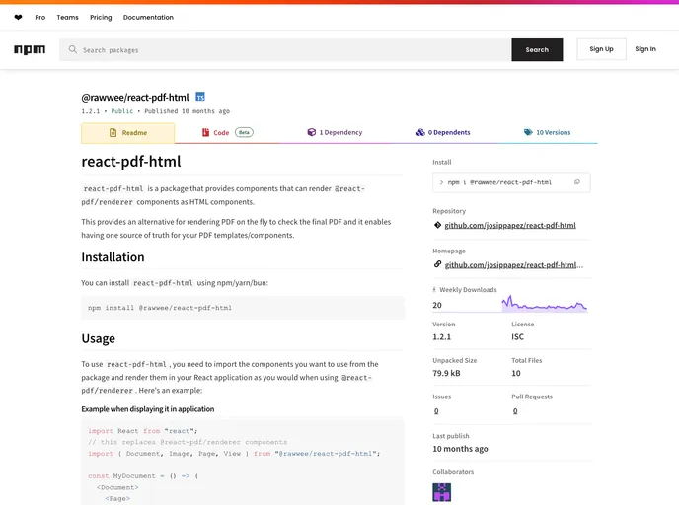
Task: Copy the install command with the copy icon
Action: 577,182
